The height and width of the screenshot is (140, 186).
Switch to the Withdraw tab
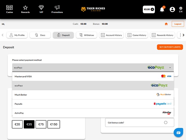click(86, 35)
